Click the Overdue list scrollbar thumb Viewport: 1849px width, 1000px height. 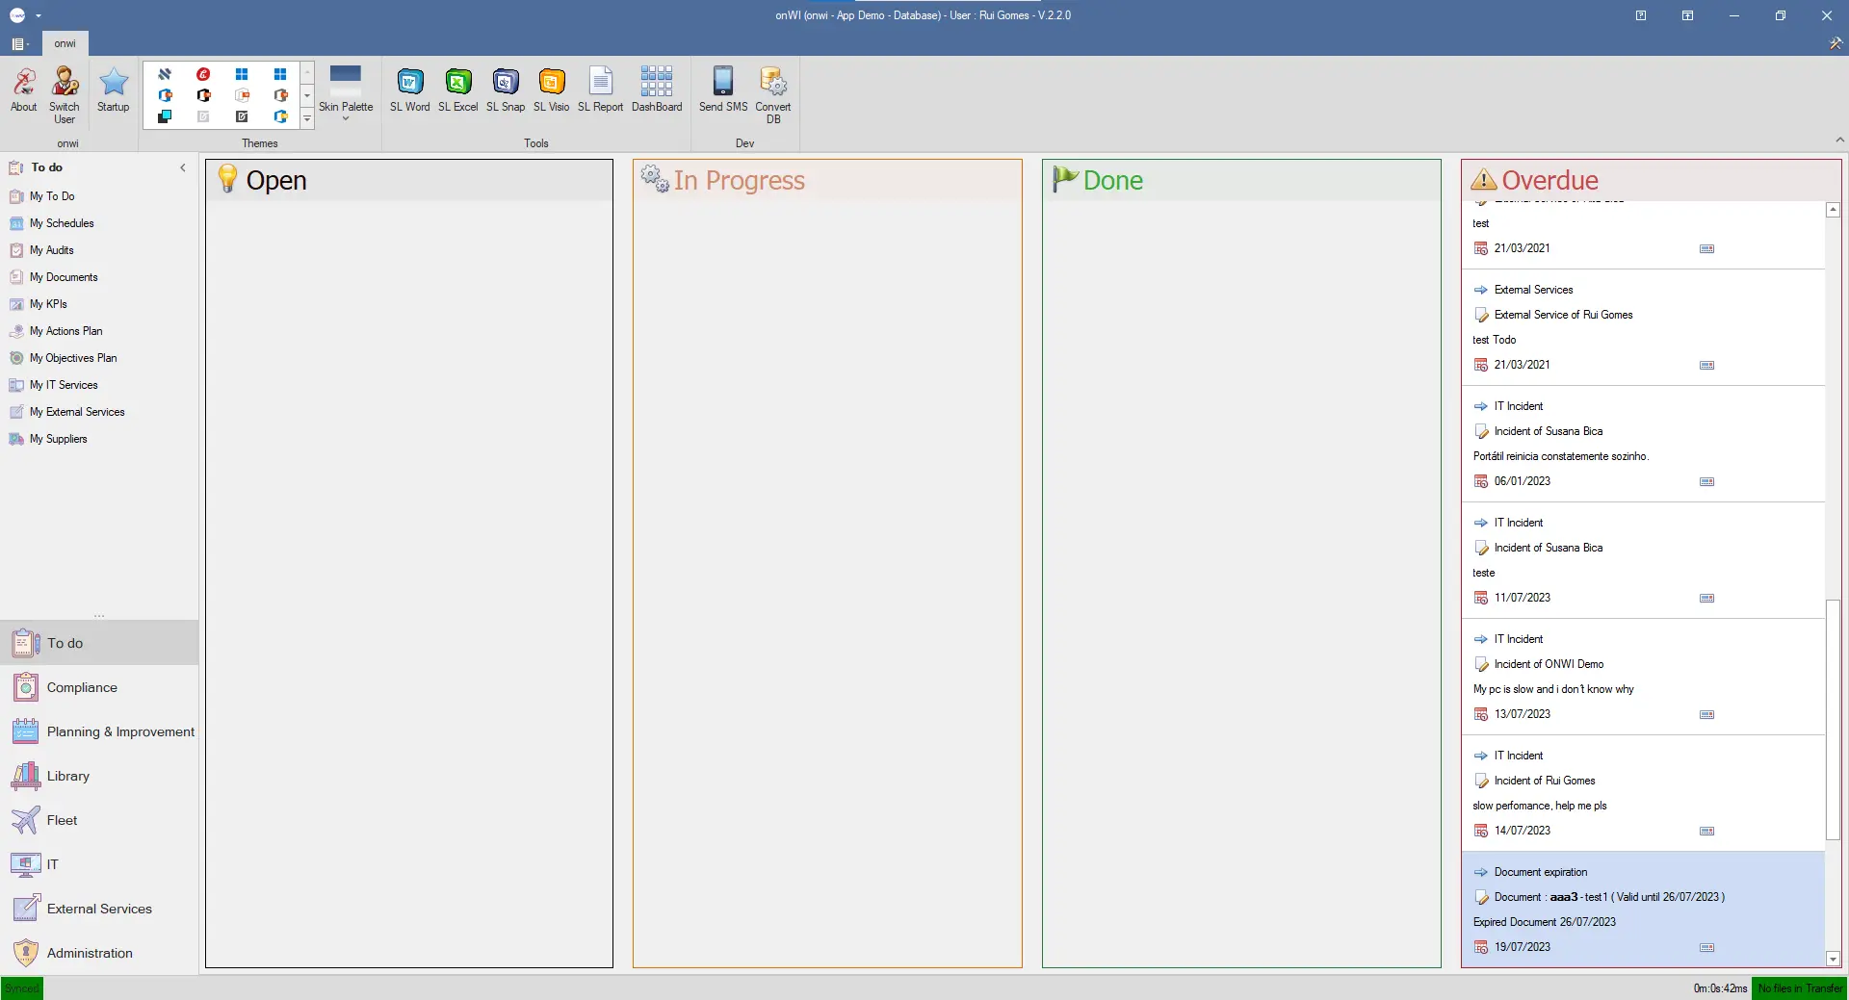click(x=1833, y=720)
